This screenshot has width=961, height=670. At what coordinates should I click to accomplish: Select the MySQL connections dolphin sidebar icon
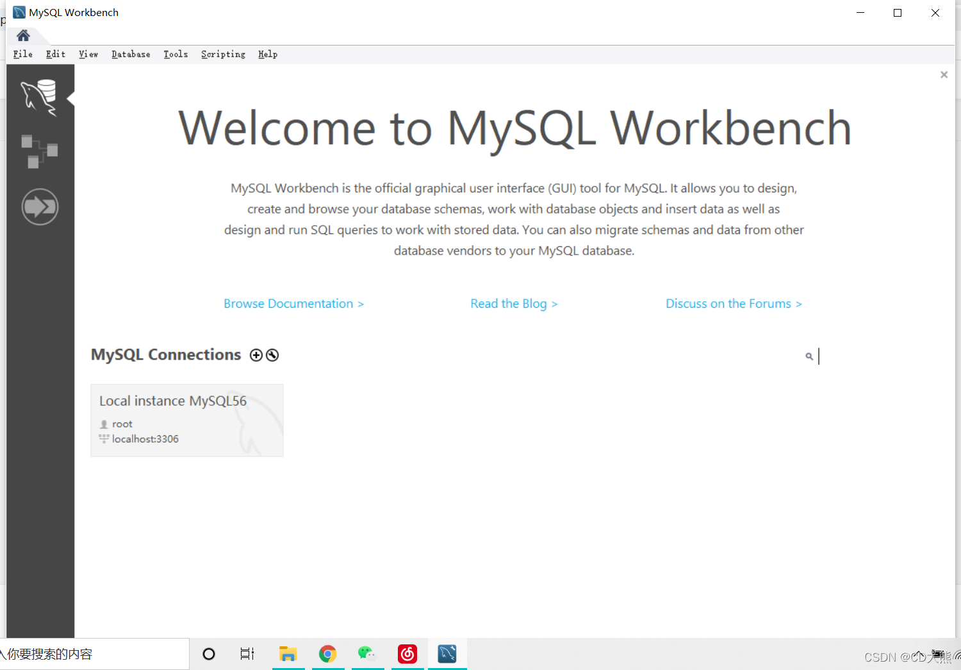39,97
